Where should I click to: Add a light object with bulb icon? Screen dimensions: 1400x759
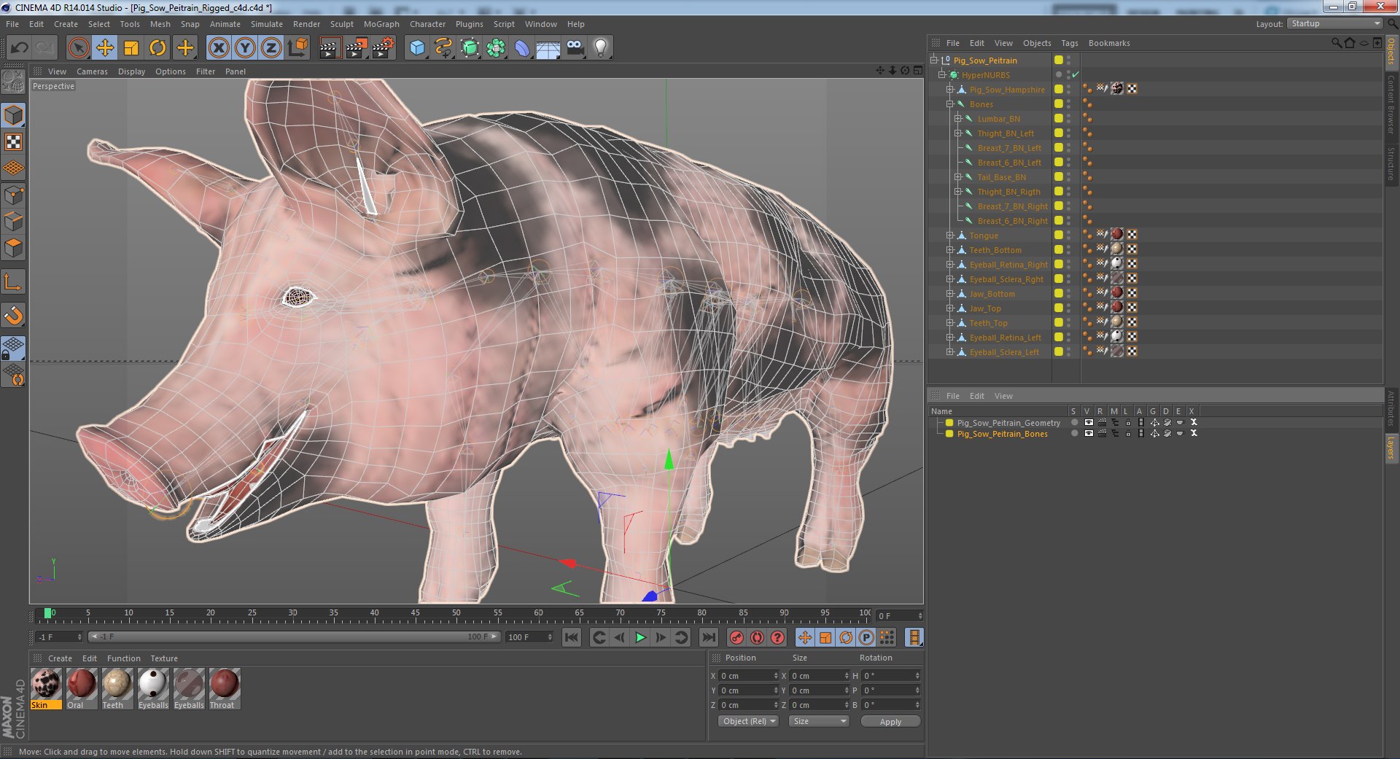click(x=600, y=48)
